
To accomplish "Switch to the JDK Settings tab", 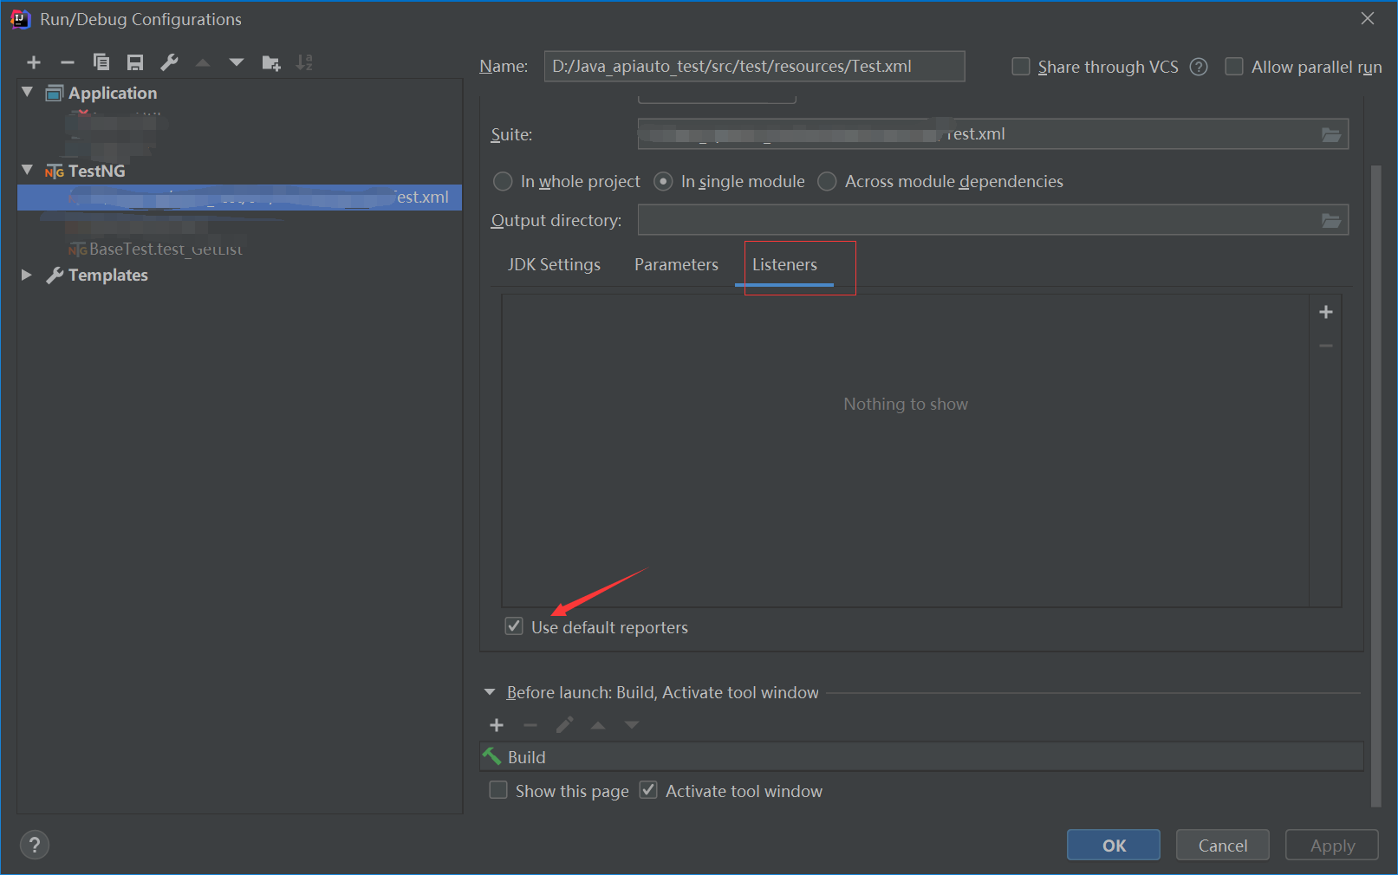I will click(554, 265).
